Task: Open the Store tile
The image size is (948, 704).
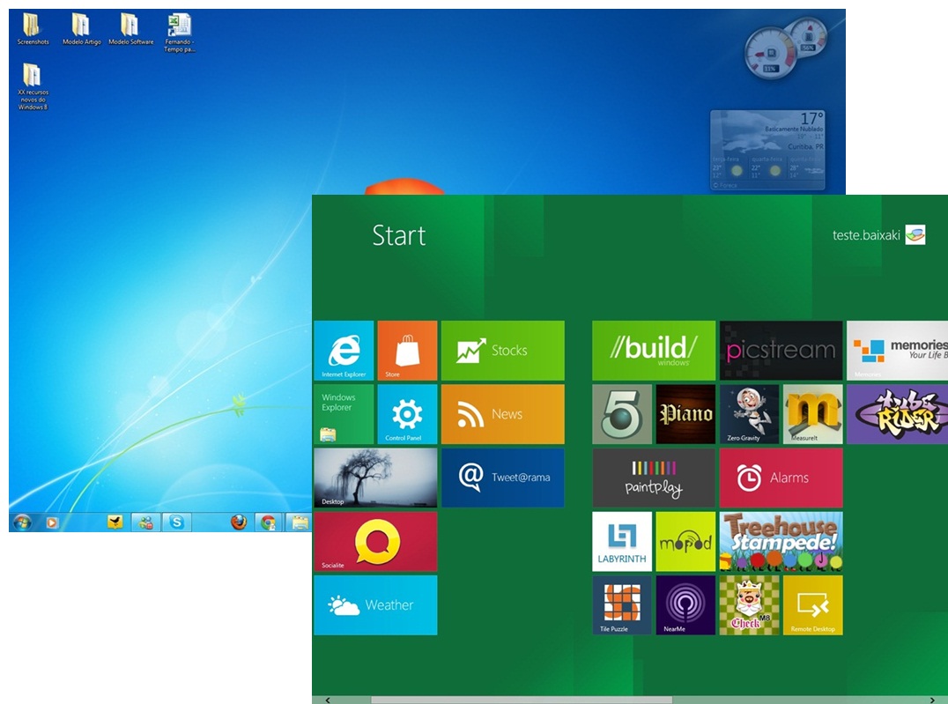Action: click(x=408, y=350)
